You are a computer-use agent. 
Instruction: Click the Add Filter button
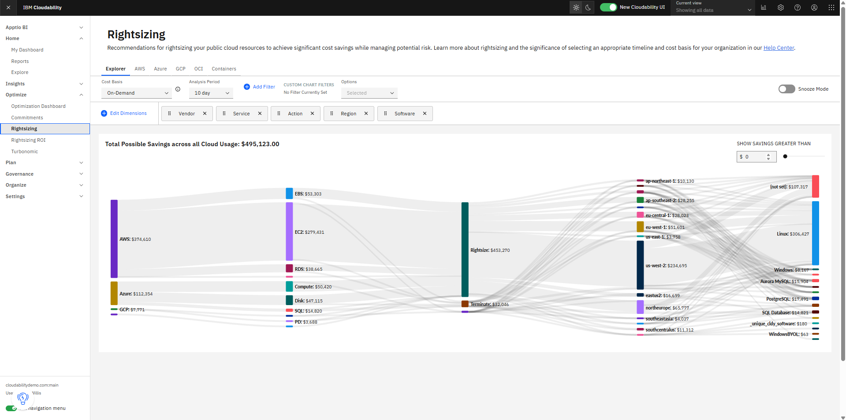click(x=260, y=87)
